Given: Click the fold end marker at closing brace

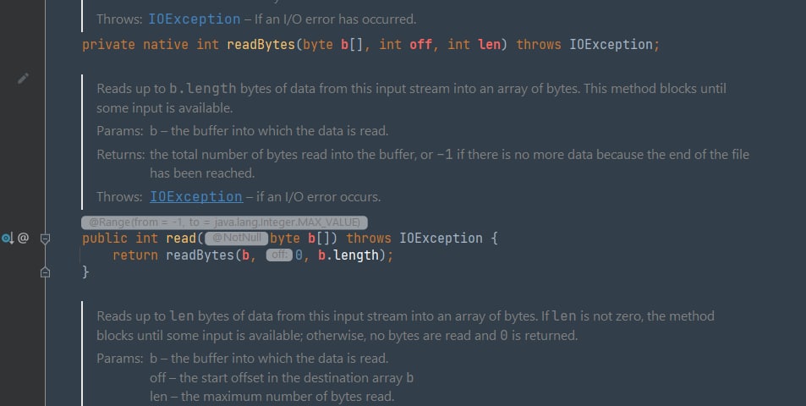Looking at the screenshot, I should click(x=45, y=272).
